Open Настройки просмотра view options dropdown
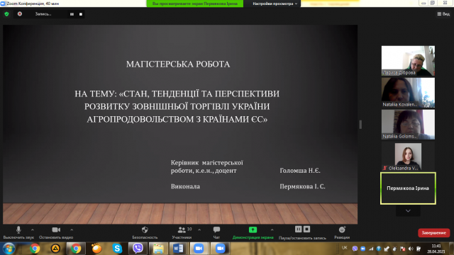The width and height of the screenshot is (454, 255). [x=275, y=4]
